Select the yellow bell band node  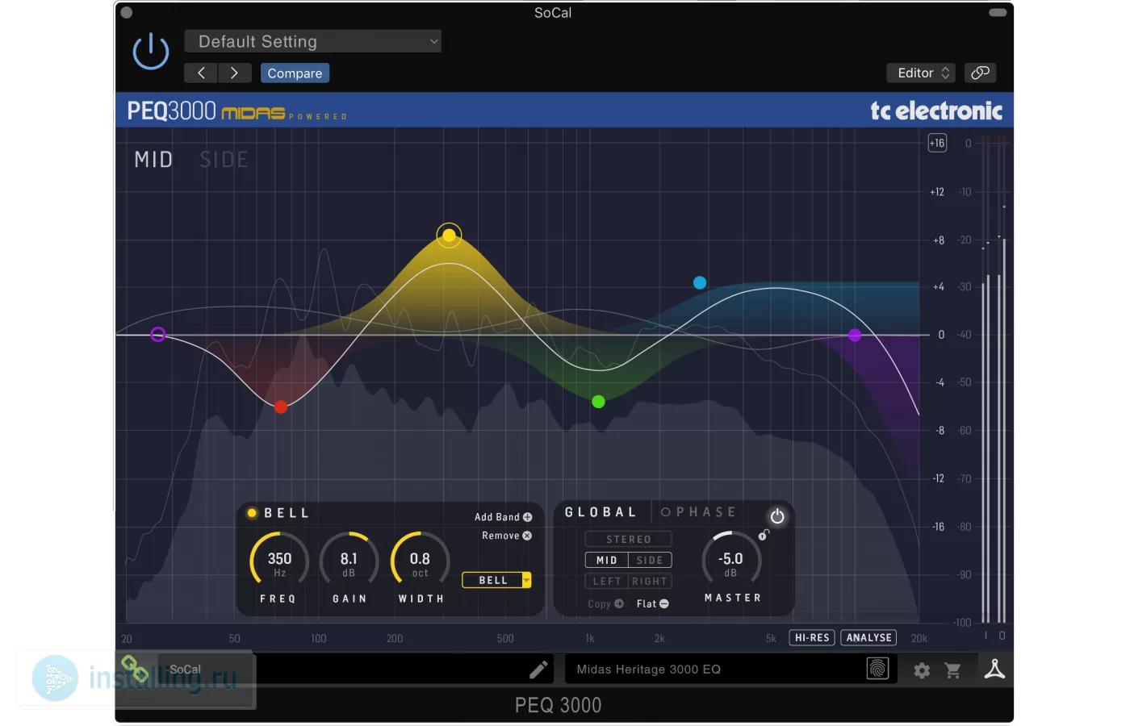coord(449,236)
